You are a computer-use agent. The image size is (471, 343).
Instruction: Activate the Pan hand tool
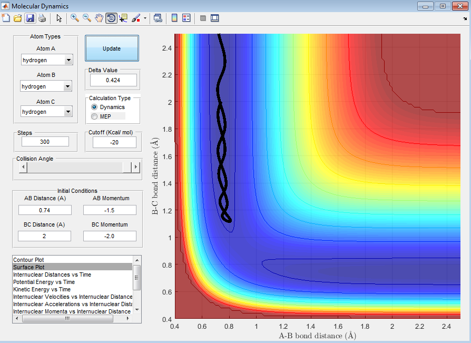pyautogui.click(x=99, y=18)
